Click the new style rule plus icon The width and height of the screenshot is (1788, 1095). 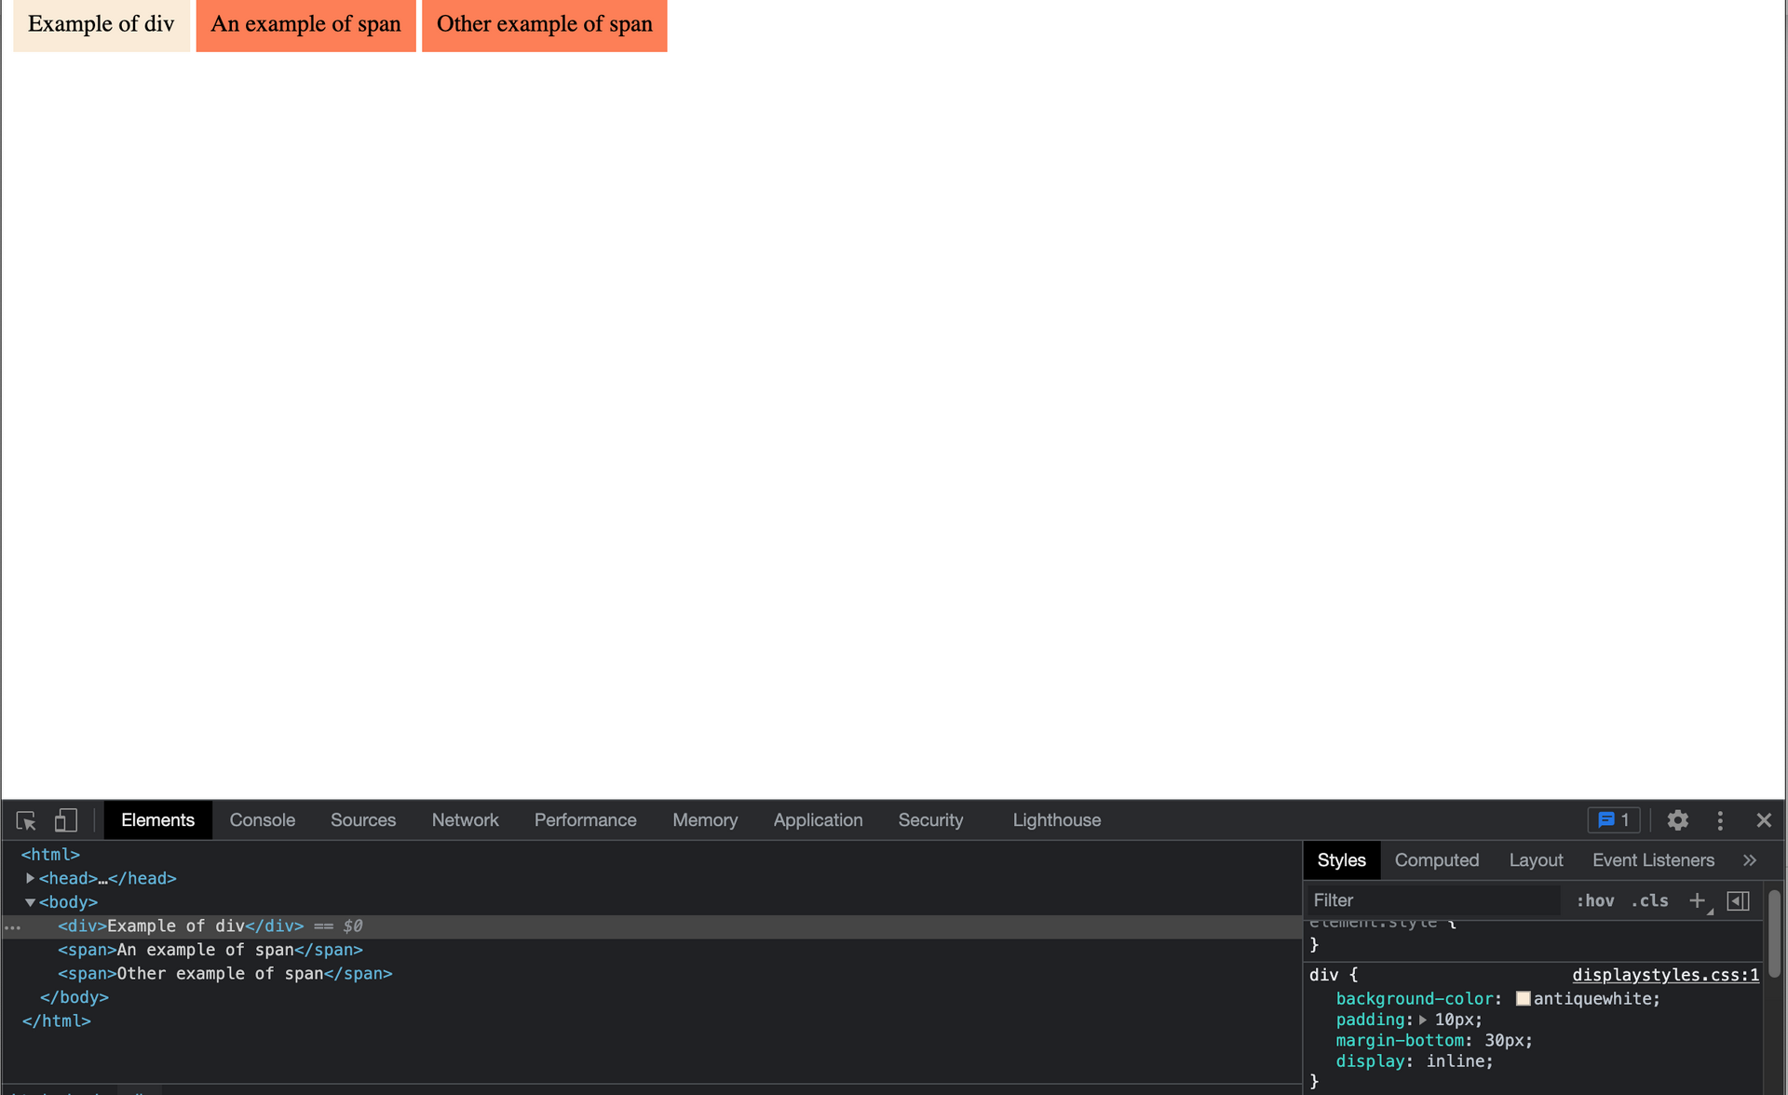pos(1697,900)
